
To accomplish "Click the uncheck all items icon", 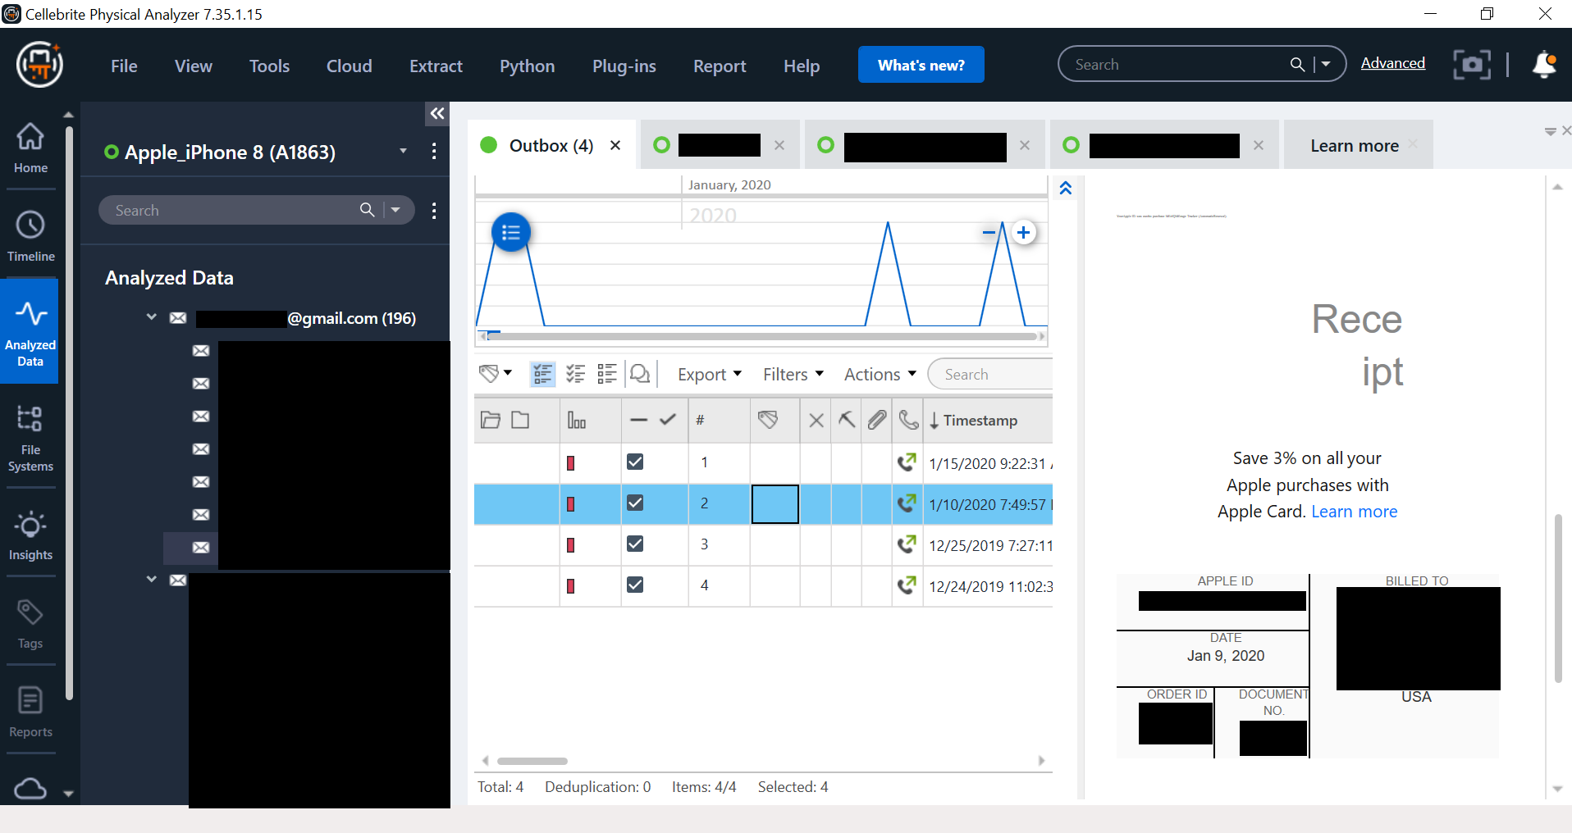I will click(x=607, y=374).
